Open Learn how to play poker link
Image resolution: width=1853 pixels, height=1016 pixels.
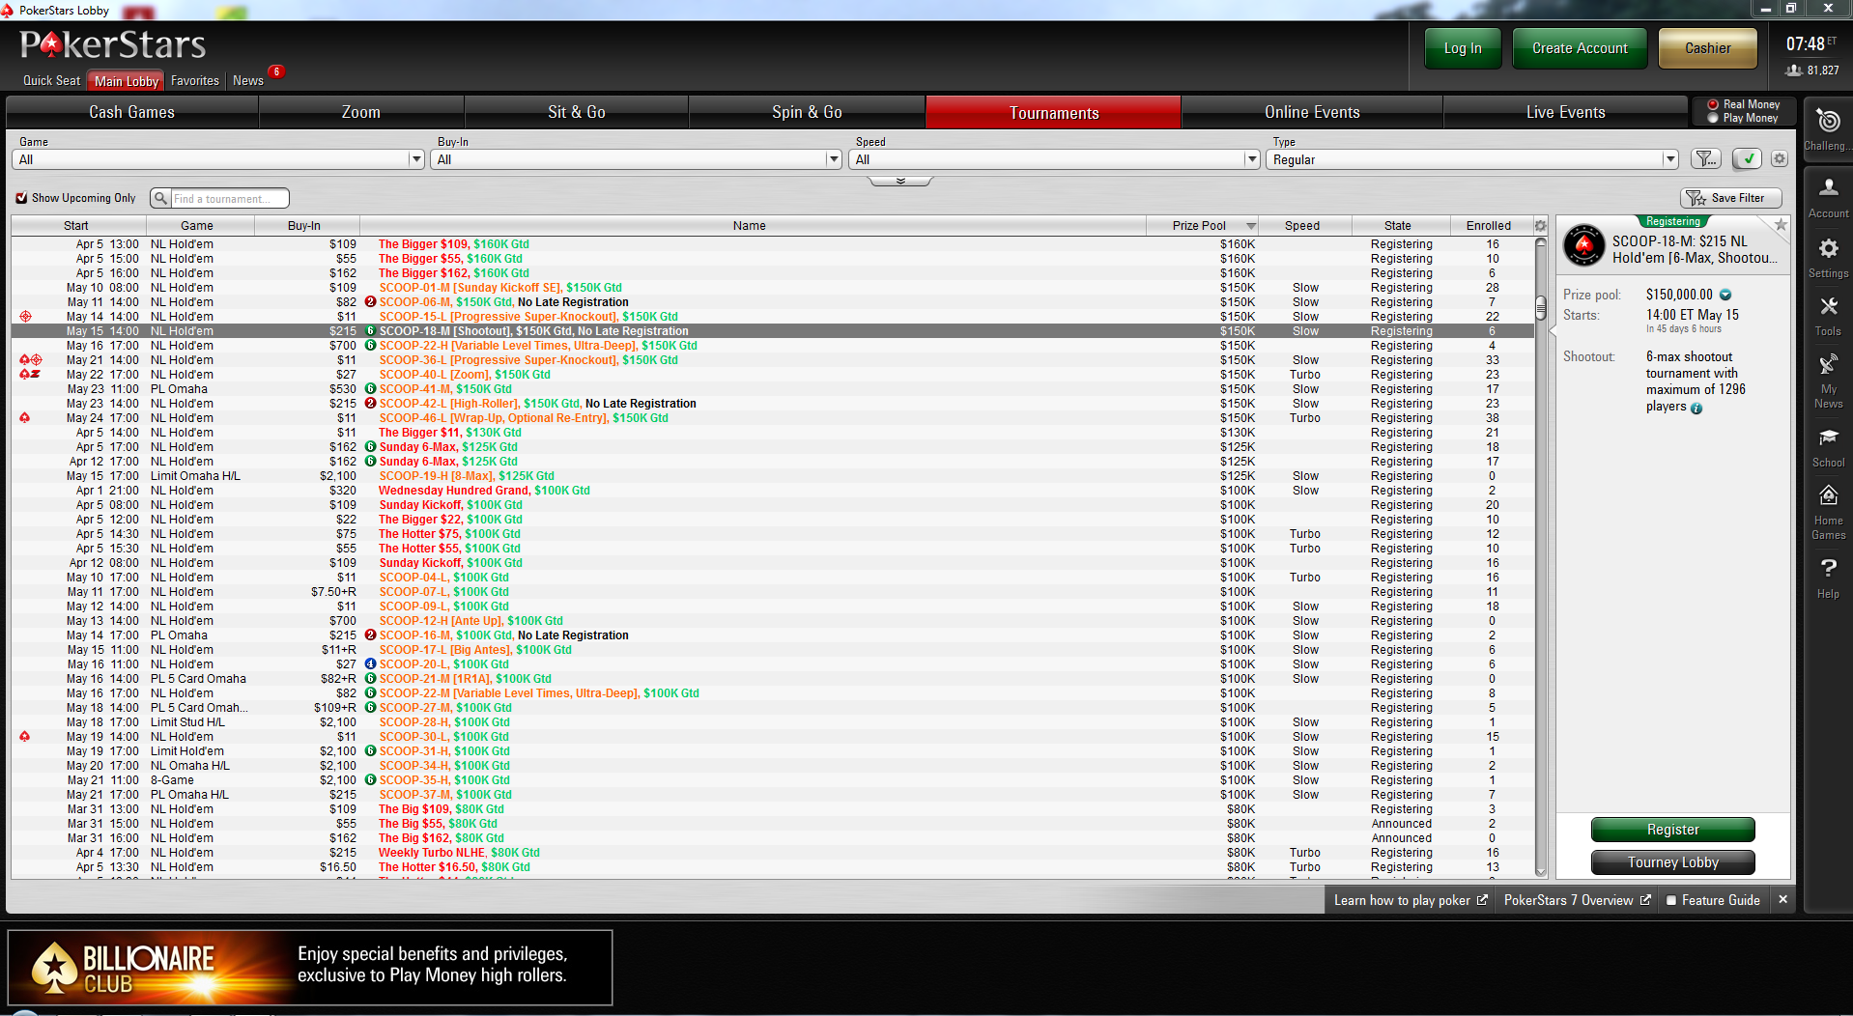coord(1411,900)
